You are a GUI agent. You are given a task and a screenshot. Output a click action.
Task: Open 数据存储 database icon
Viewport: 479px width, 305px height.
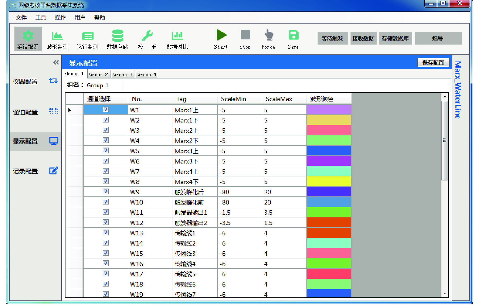tap(117, 39)
